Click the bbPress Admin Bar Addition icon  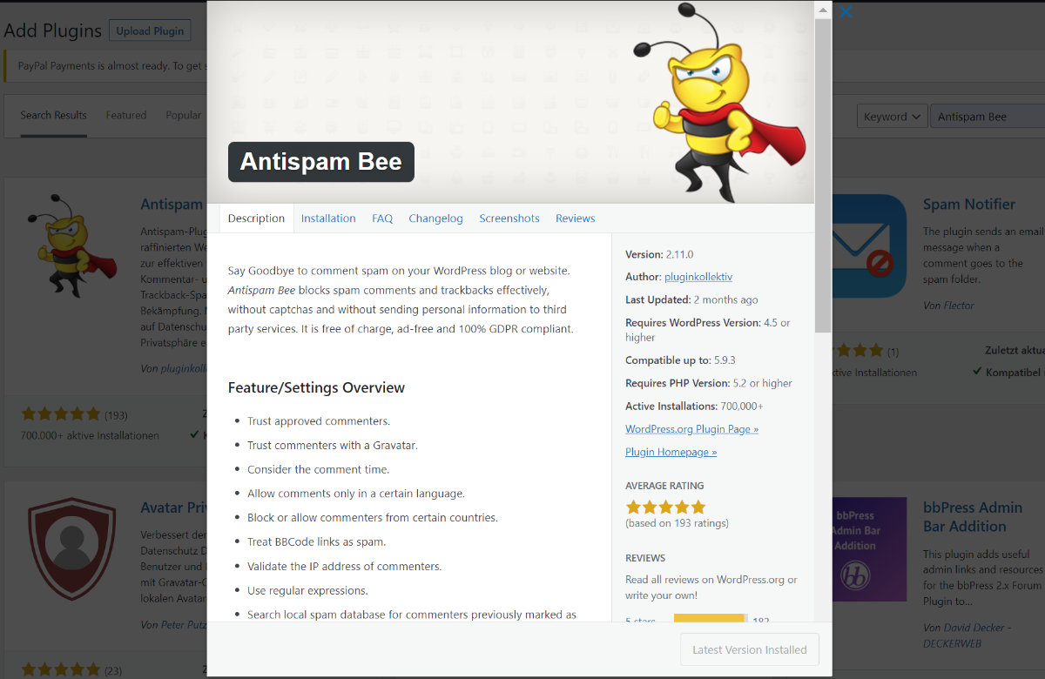coord(869,549)
